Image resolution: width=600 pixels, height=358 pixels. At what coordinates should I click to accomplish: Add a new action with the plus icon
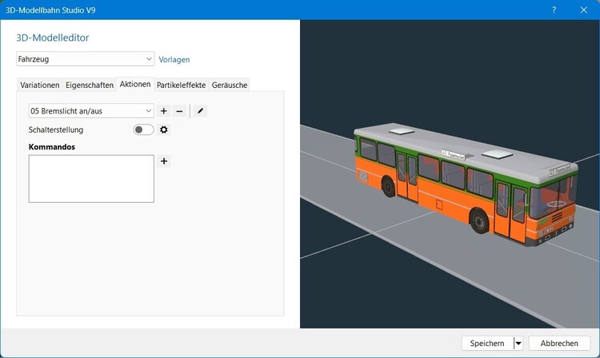[x=164, y=111]
